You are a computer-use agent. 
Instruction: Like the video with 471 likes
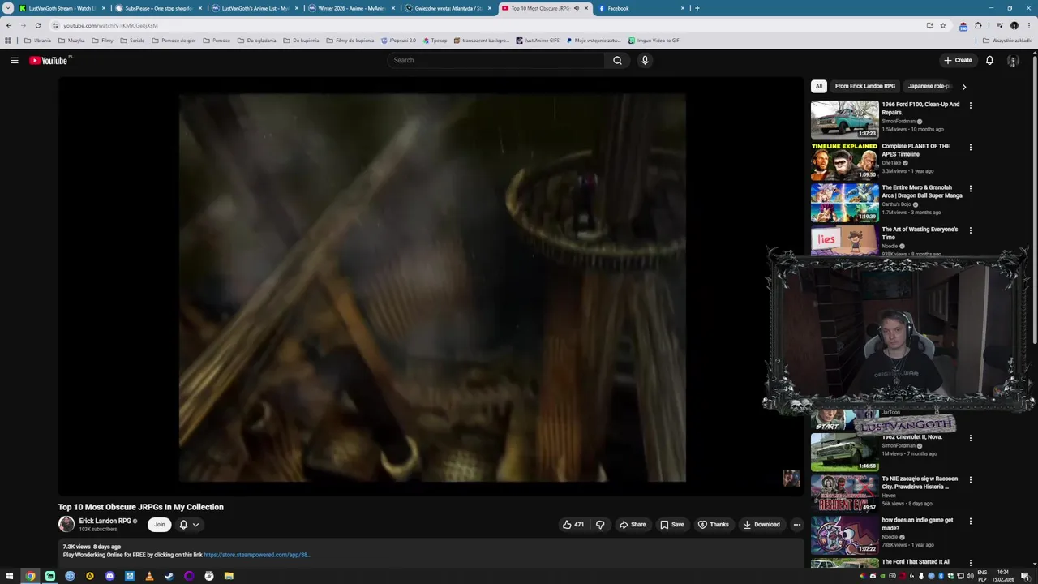click(573, 525)
